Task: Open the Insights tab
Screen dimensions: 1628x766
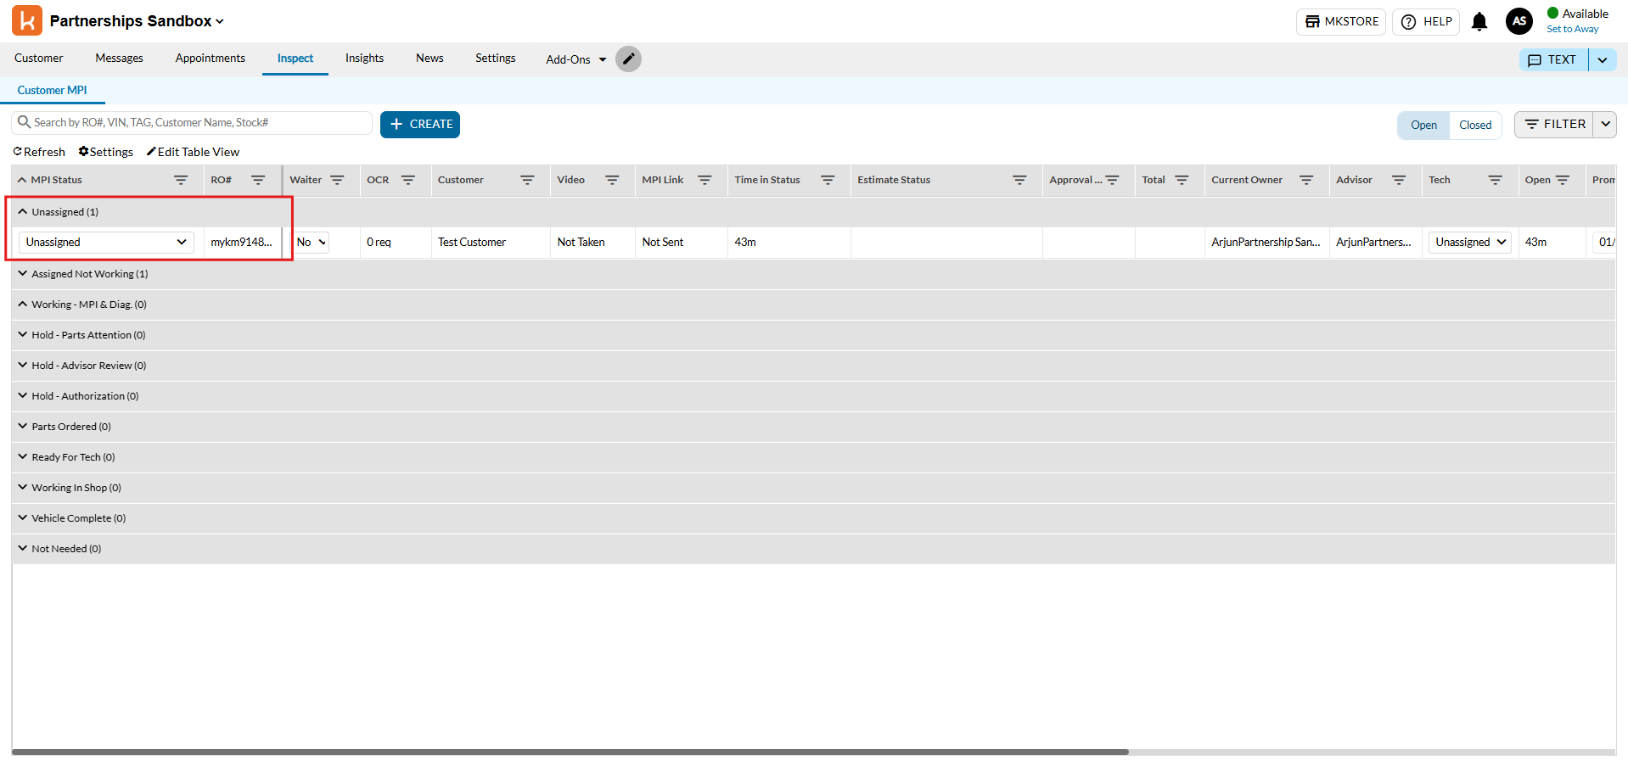Action: pyautogui.click(x=364, y=59)
